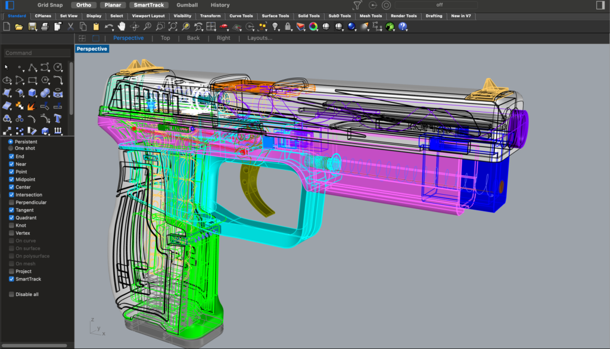This screenshot has height=349, width=610.
Task: Select the Text object tool
Action: coord(58,118)
